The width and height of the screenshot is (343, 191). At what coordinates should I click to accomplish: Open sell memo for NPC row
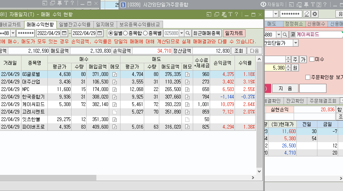(x=187, y=89)
